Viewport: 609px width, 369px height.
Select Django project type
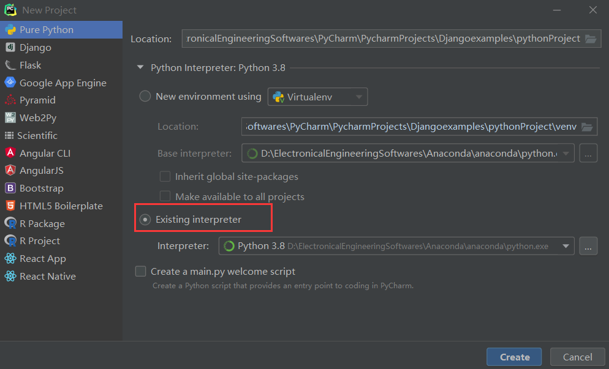tap(61, 47)
